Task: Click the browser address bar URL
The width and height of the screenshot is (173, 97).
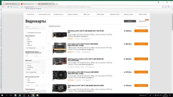Action: pos(56,7)
